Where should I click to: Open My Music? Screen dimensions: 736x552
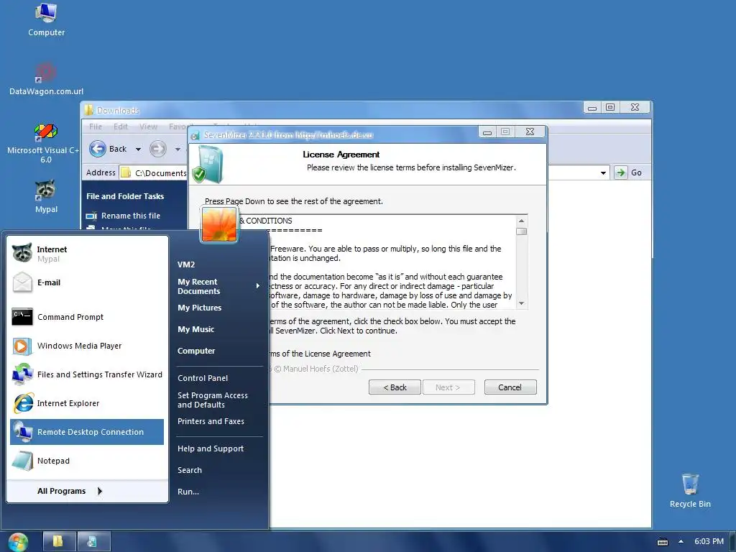[x=195, y=329]
